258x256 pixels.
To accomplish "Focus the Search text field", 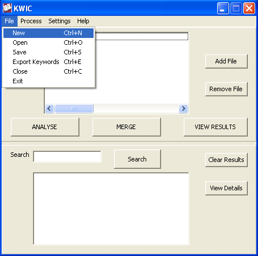I will point(67,156).
